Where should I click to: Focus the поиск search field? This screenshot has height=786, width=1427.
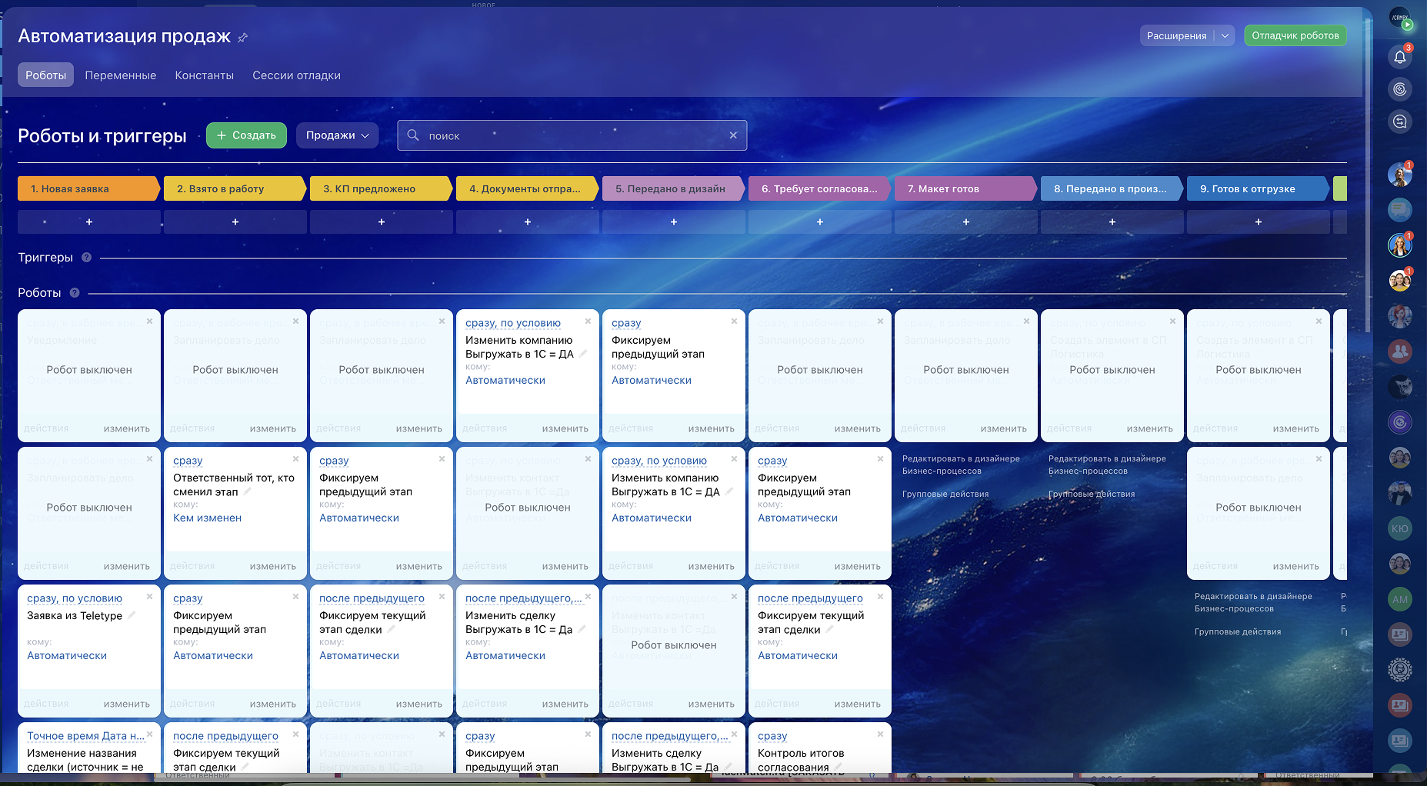click(x=572, y=135)
